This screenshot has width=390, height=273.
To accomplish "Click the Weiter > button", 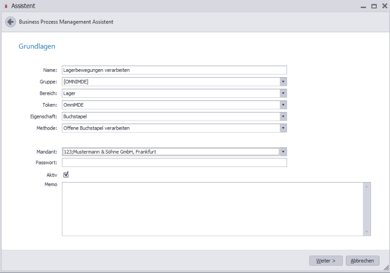I will point(326,261).
